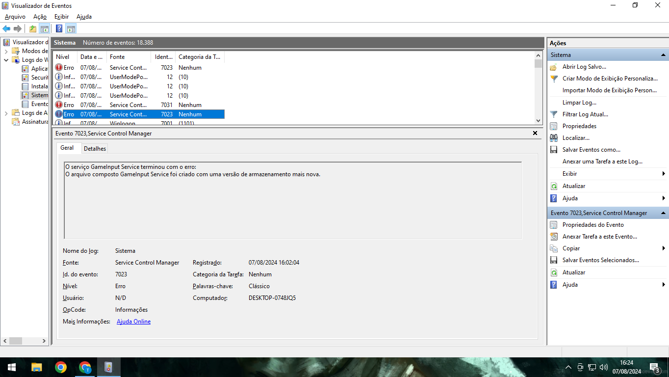This screenshot has height=377, width=669.
Task: Click the gray Forward arrow in toolbar
Action: [17, 28]
